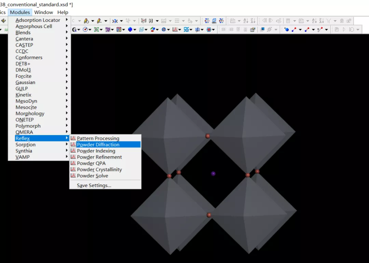Click the Create Atom blue sphere icon
369x263 pixels.
pyautogui.click(x=287, y=29)
